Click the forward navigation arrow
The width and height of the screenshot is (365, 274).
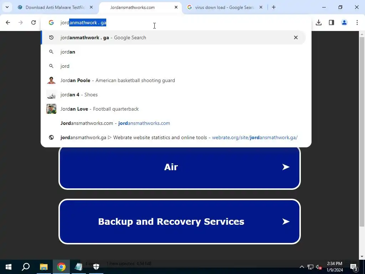click(x=21, y=22)
